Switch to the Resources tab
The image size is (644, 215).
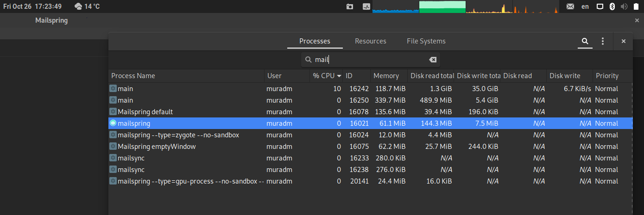[x=371, y=41]
